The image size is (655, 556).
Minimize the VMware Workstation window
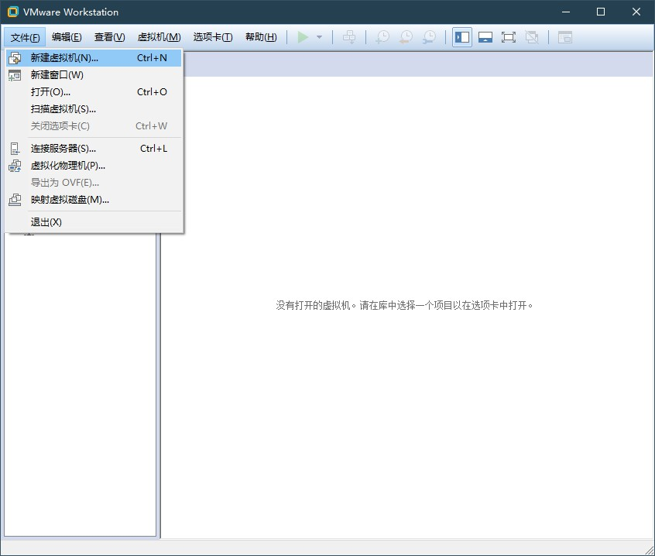(x=566, y=12)
